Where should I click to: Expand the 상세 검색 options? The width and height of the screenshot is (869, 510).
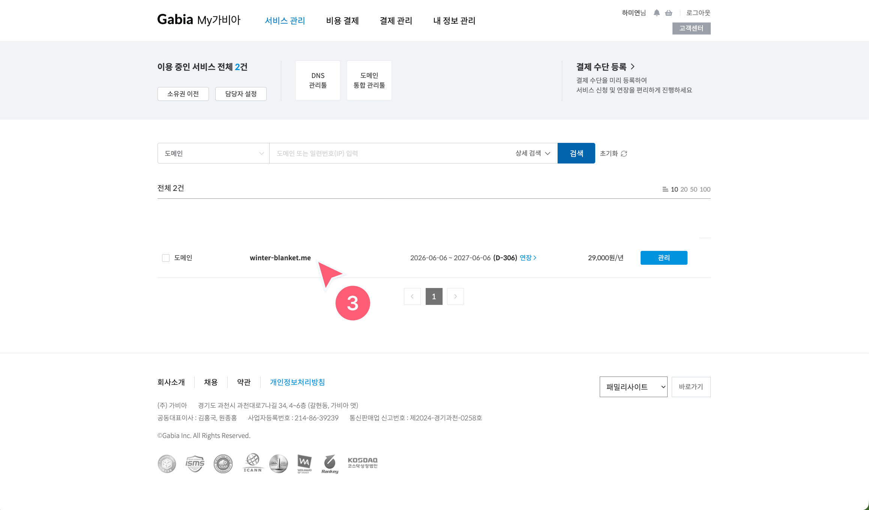(533, 153)
